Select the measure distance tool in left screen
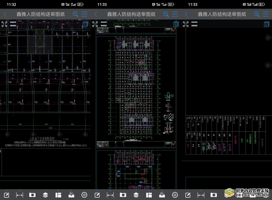Image resolution: width=272 pixels, height=200 pixels. tap(19, 195)
